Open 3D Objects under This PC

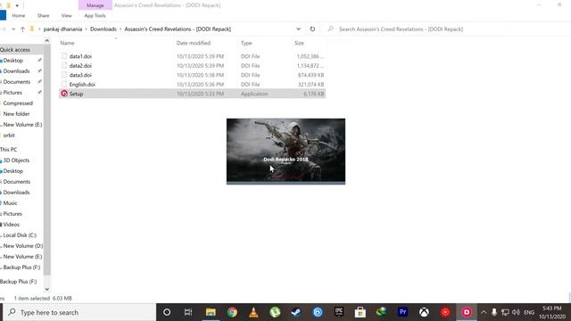pos(16,160)
